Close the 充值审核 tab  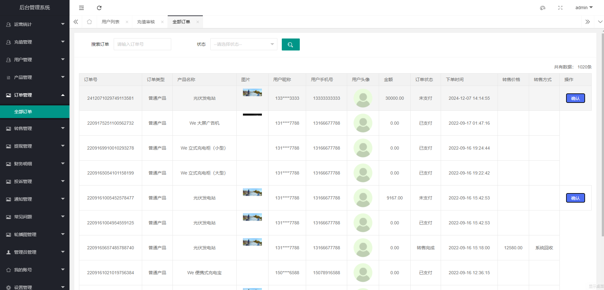pos(162,22)
